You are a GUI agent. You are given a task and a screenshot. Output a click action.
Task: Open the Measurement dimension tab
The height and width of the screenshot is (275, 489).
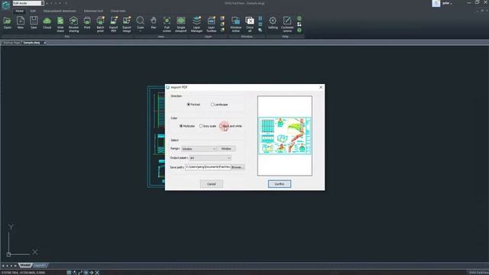(60, 11)
